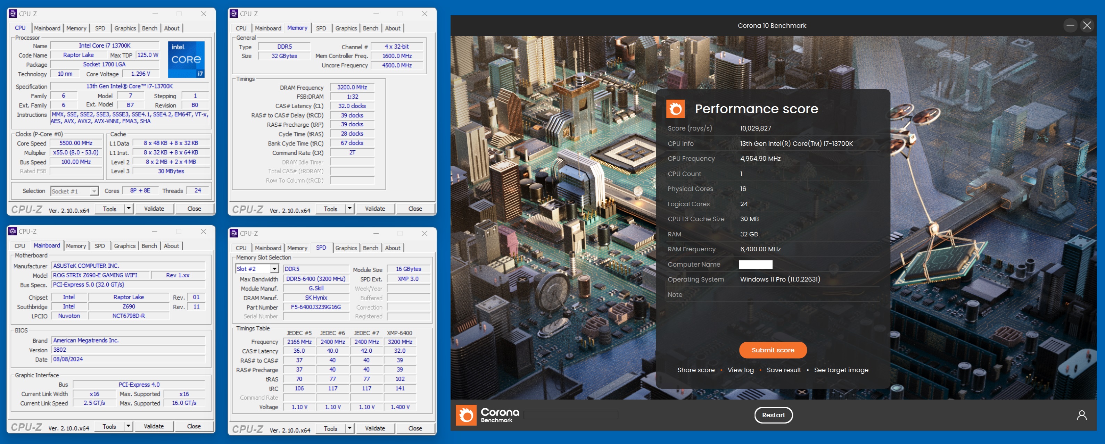
Task: Click the part number F5-6400J3239G16G
Action: 316,307
